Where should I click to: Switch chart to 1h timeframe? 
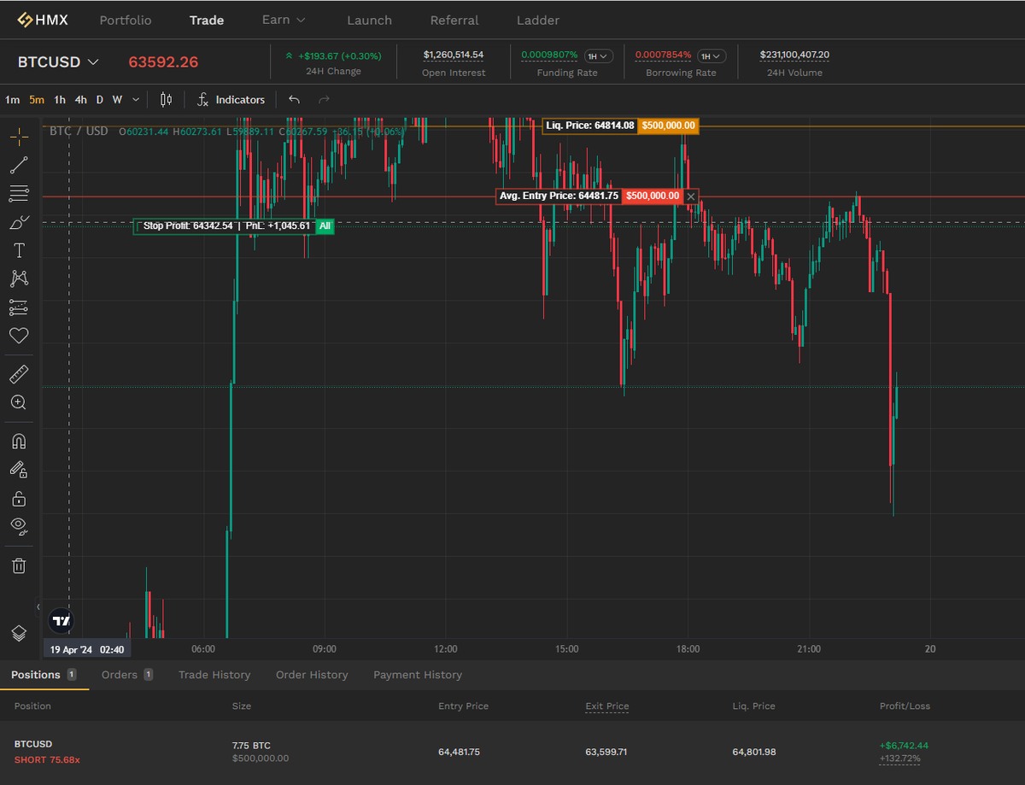coord(60,100)
